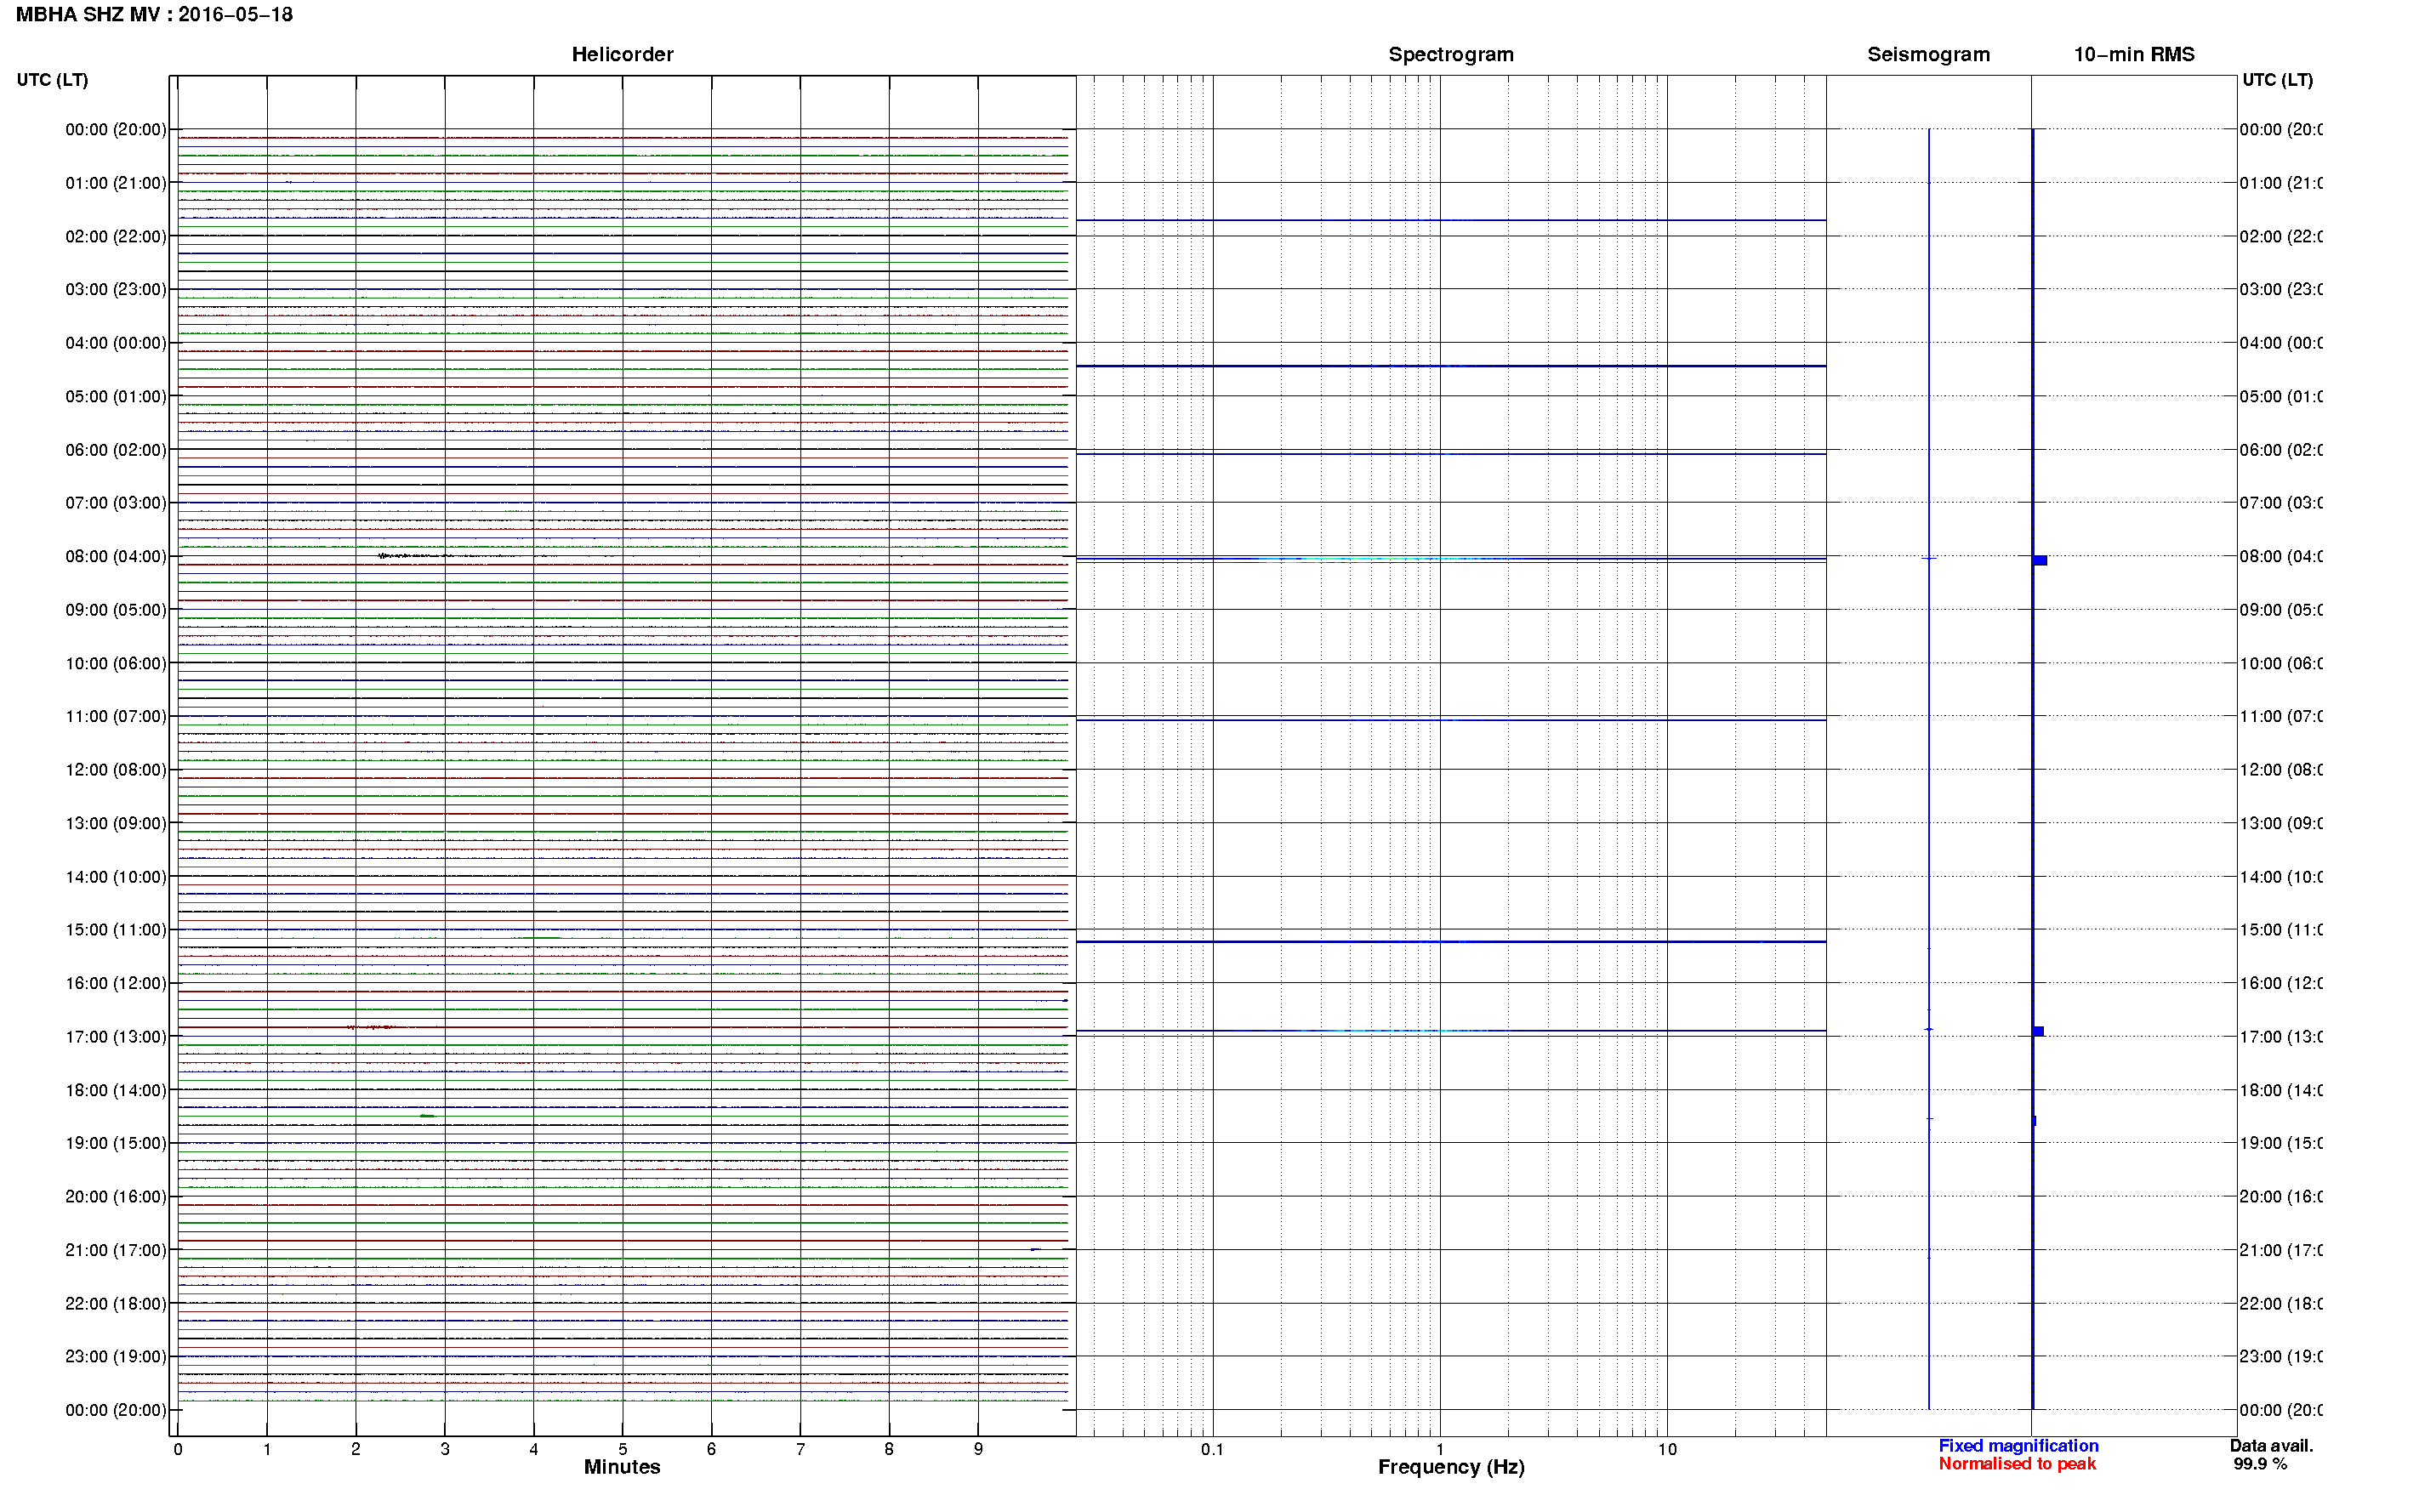Click the 10-min RMS panel heading
Image resolution: width=2419 pixels, height=1512 pixels.
pyautogui.click(x=2133, y=55)
